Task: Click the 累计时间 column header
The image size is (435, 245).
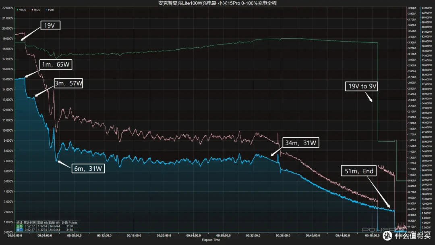Action: 29,223
